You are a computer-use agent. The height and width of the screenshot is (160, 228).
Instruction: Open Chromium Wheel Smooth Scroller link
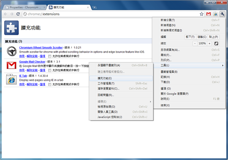41,47
